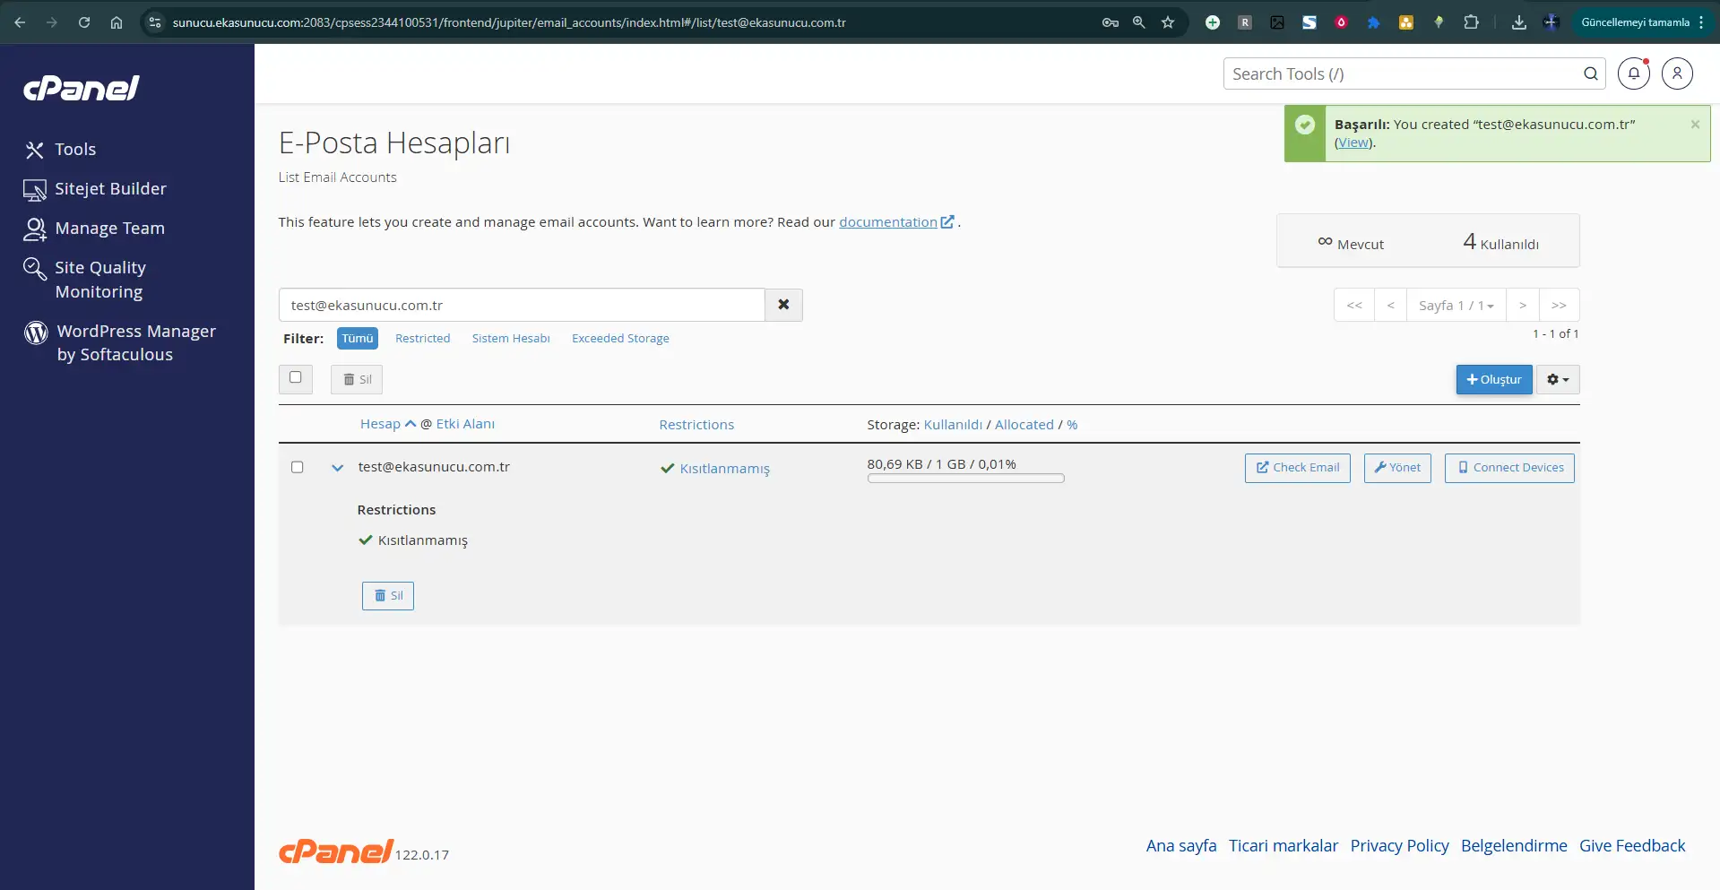Click into the Search Tools field
The height and width of the screenshot is (890, 1720).
[x=1402, y=73]
